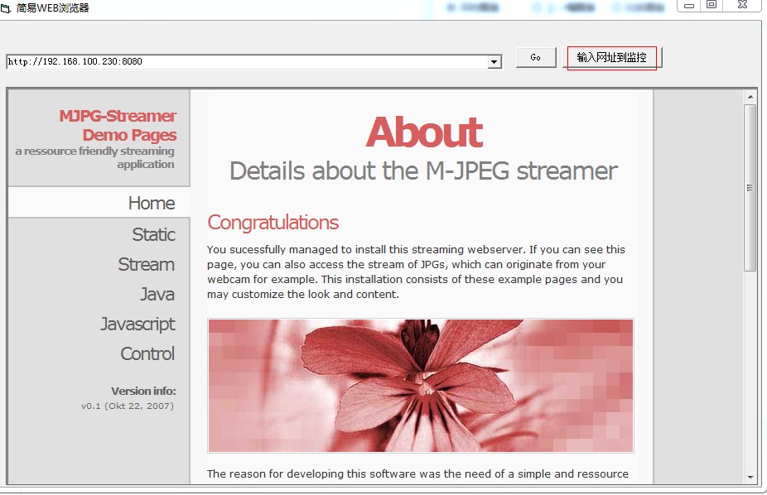
Task: Navigate to the Javascript page
Action: 137,324
